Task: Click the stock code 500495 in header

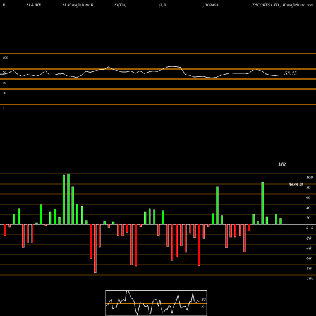Action: (211, 5)
